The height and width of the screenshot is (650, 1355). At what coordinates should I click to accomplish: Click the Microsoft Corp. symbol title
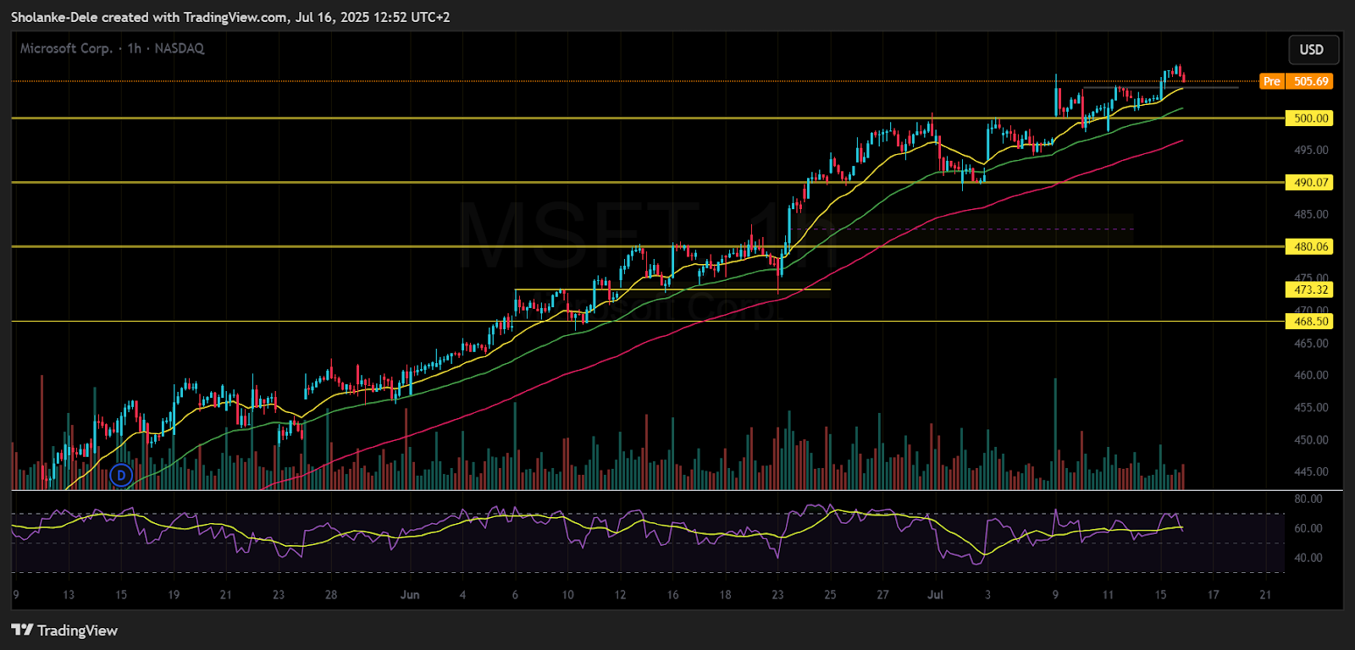(x=66, y=48)
